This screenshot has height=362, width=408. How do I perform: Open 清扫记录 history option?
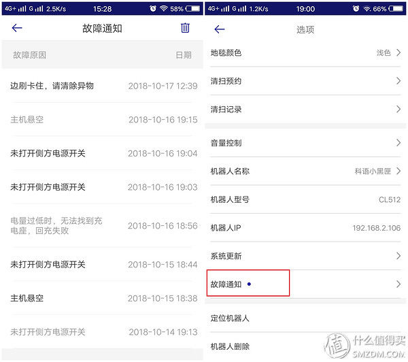coord(305,110)
